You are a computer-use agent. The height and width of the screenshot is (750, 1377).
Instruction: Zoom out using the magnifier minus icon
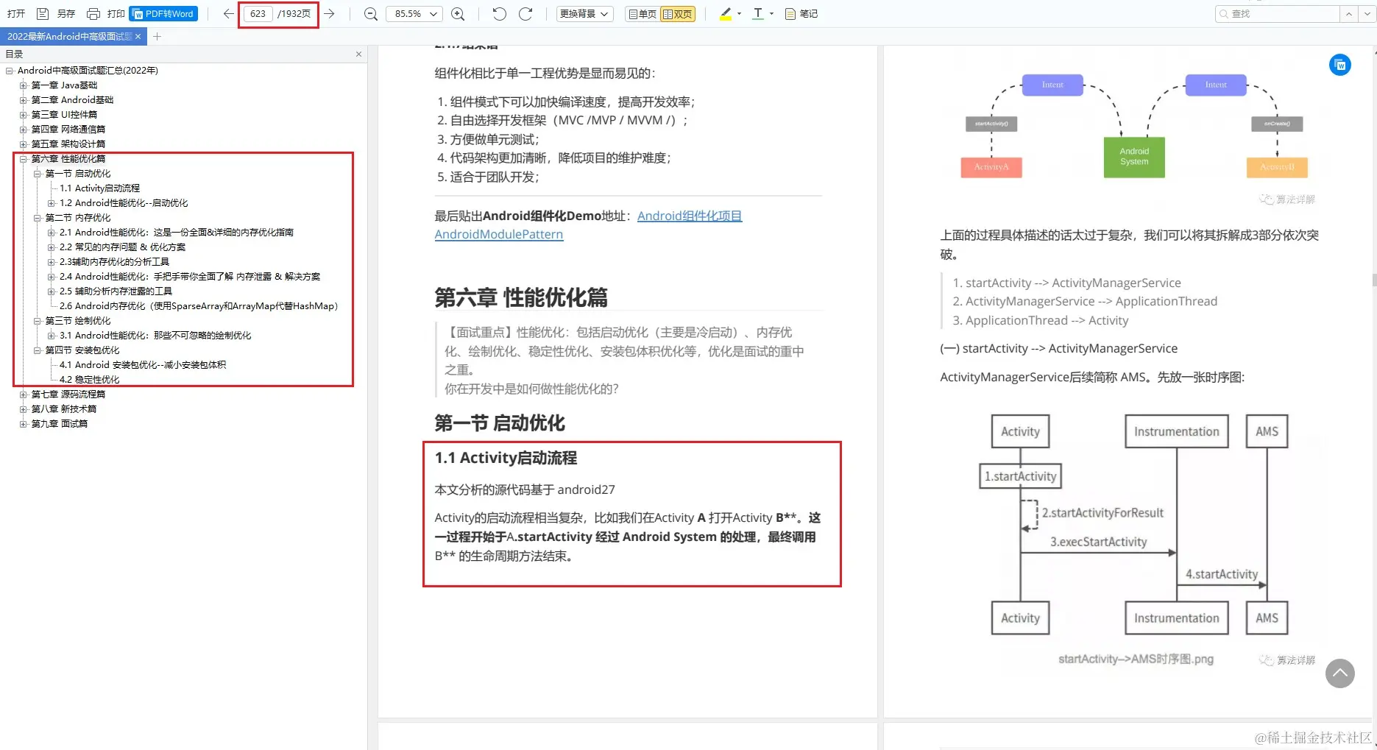(370, 13)
